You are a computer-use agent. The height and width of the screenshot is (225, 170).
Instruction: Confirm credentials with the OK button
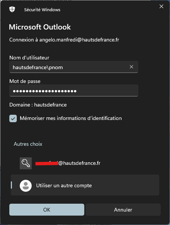coord(47,210)
